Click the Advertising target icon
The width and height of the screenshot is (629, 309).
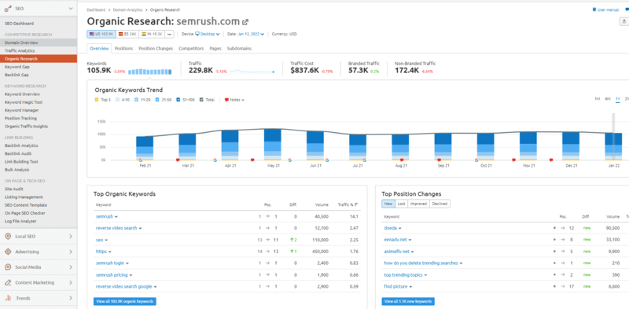click(x=8, y=252)
